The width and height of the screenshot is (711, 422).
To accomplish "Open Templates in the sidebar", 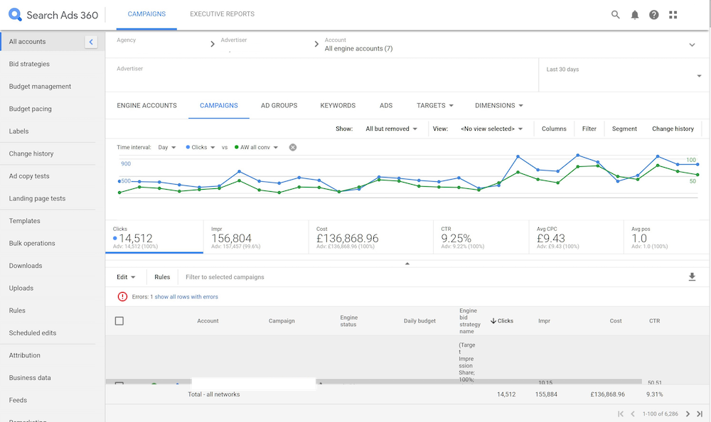I will 24,221.
